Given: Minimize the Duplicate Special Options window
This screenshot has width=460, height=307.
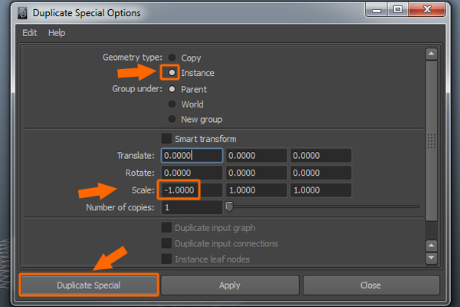Looking at the screenshot, I should [x=376, y=9].
